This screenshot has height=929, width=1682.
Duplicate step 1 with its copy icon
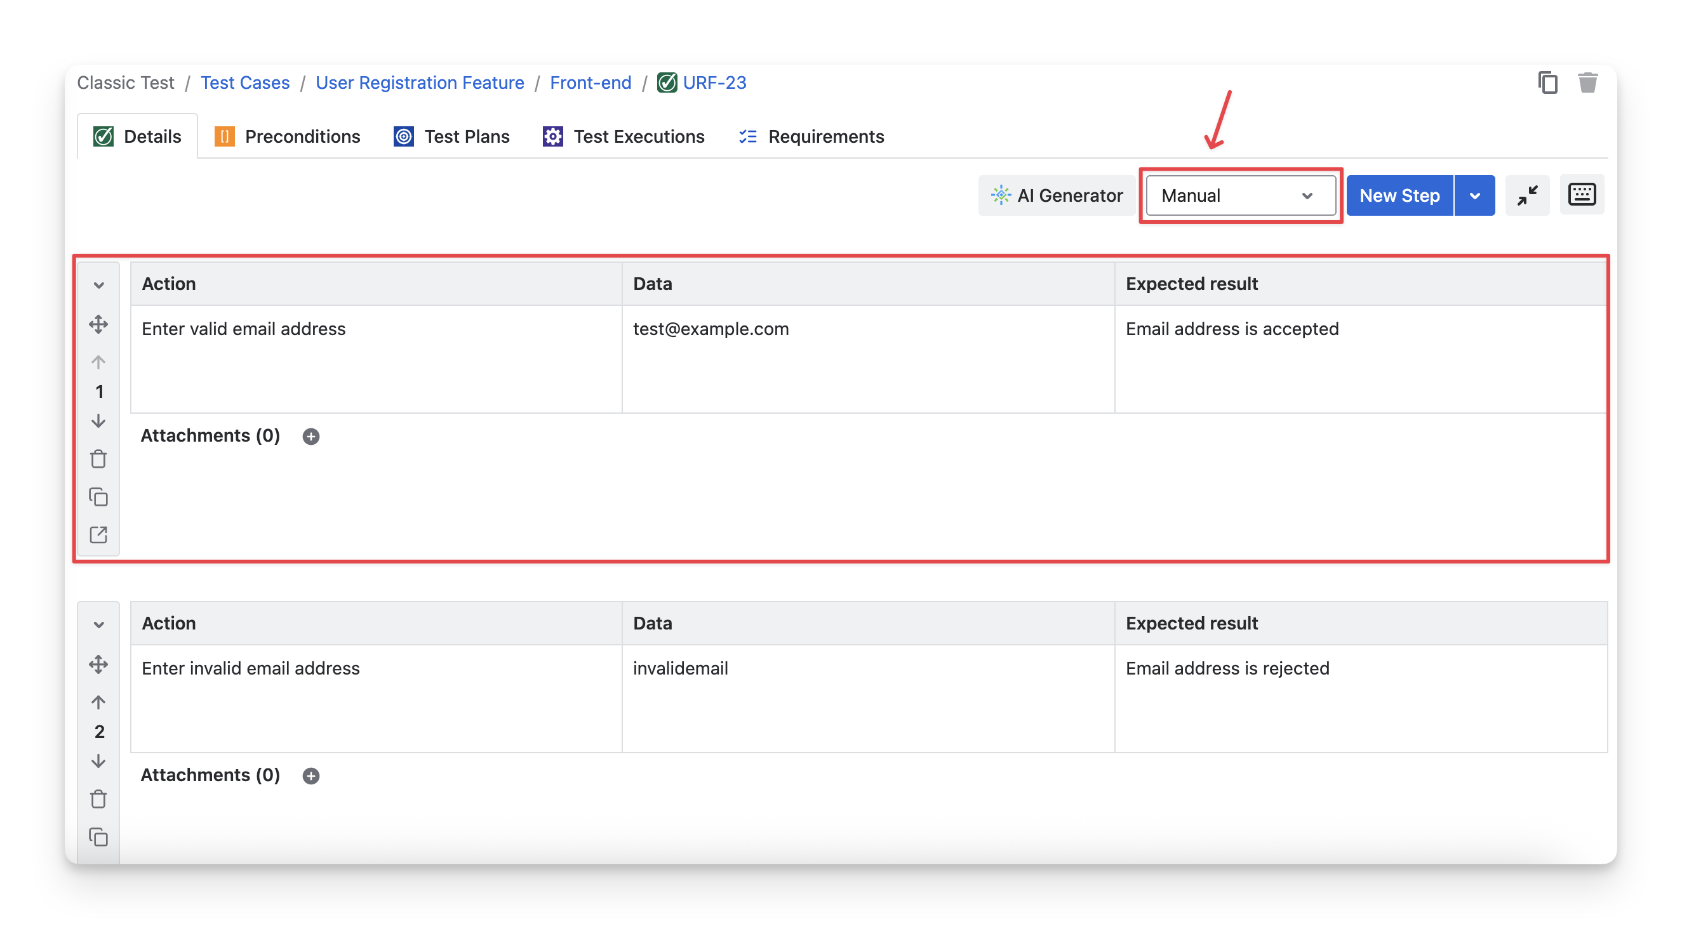[x=98, y=497]
